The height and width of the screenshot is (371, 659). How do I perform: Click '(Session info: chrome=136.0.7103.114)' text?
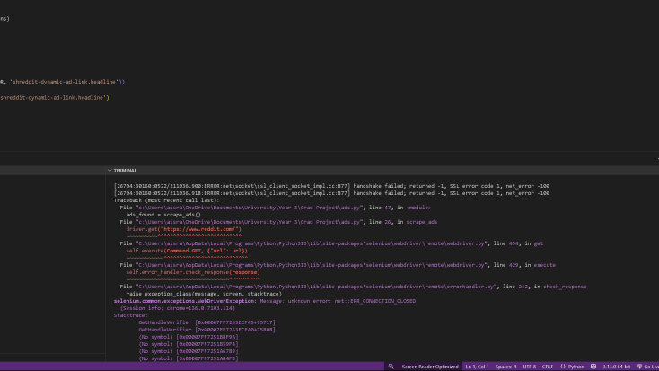(178, 308)
